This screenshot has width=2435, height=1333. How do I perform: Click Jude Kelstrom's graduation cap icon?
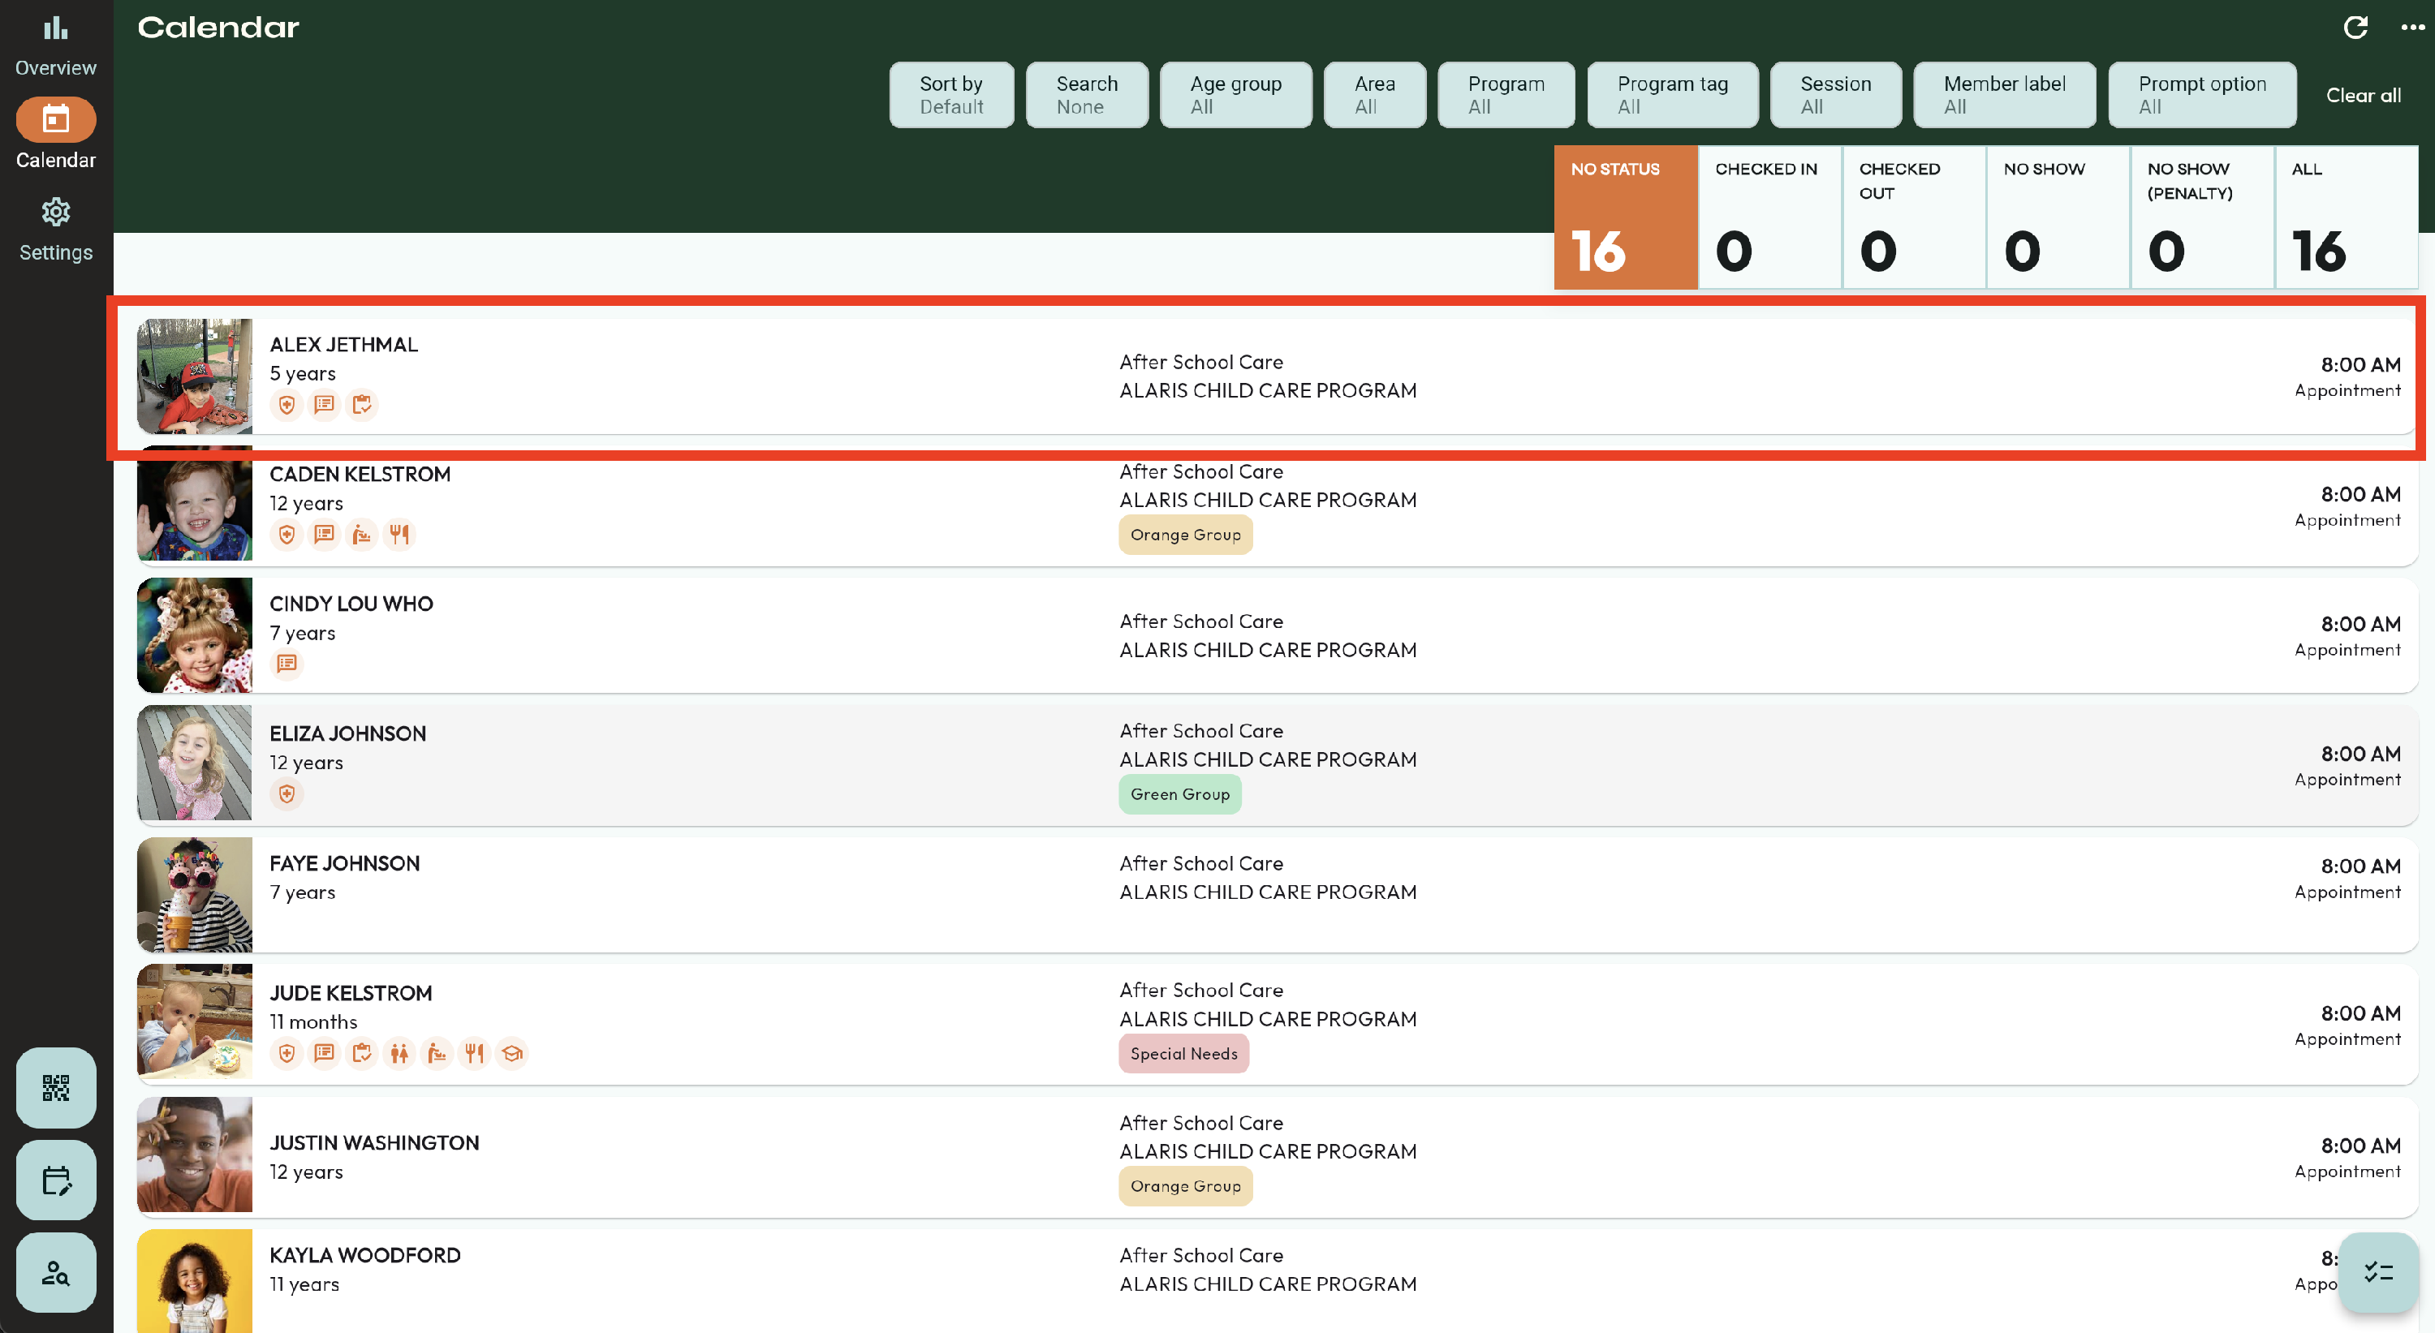click(x=511, y=1053)
